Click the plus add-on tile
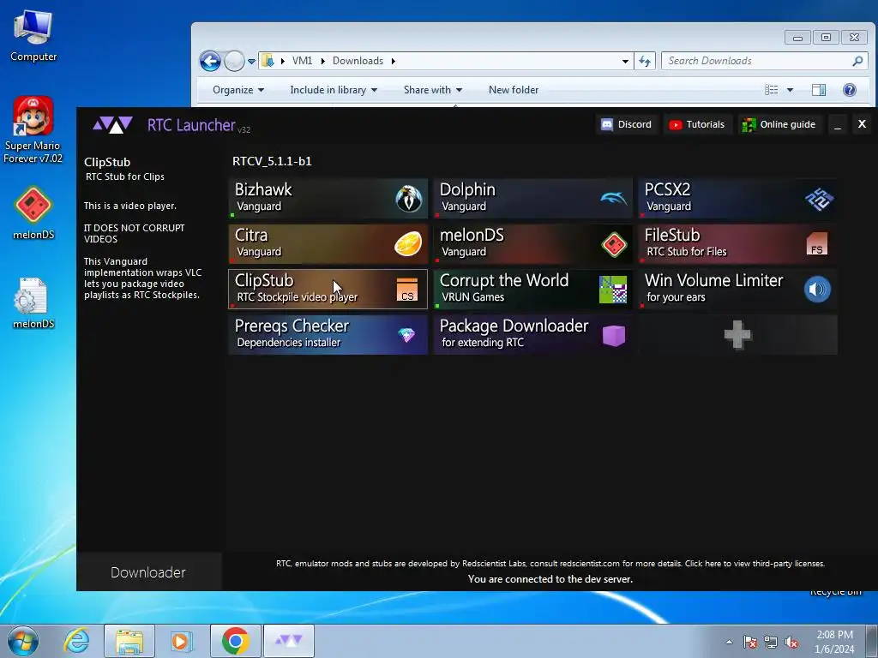This screenshot has height=658, width=878. [738, 335]
